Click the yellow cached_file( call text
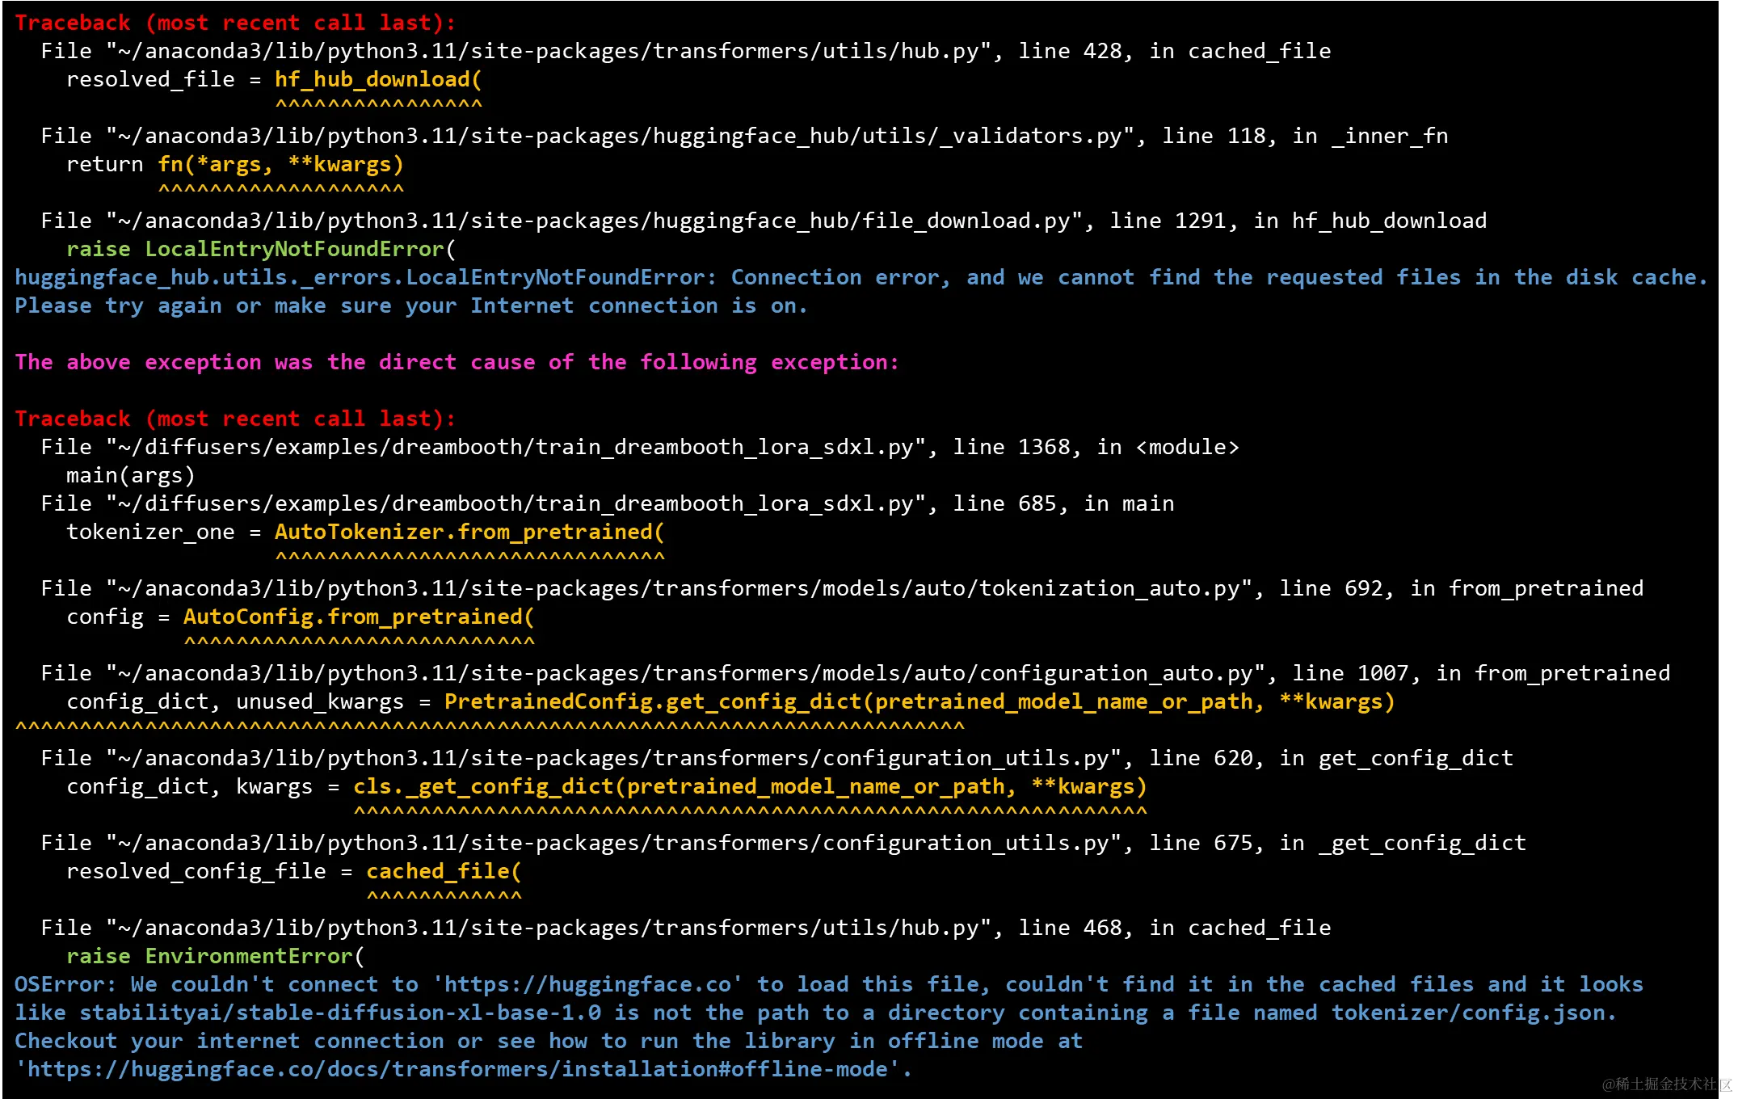This screenshot has height=1099, width=1738. coord(444,871)
